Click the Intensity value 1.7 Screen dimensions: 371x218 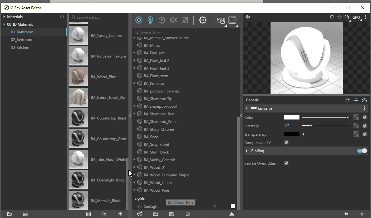[x=286, y=126]
